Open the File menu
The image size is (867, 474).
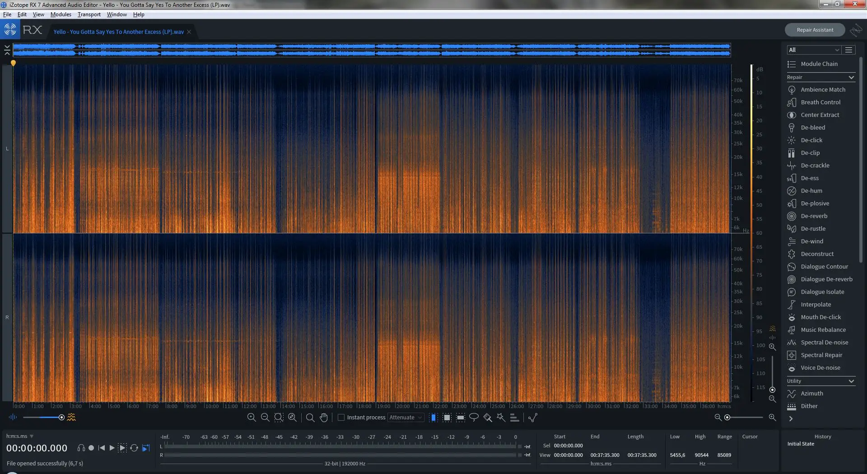click(7, 14)
